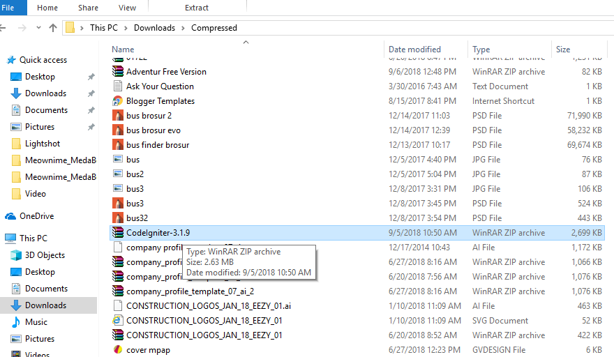The height and width of the screenshot is (357, 614).
Task: Open pinned Pictures under Quick access
Action: pos(40,127)
